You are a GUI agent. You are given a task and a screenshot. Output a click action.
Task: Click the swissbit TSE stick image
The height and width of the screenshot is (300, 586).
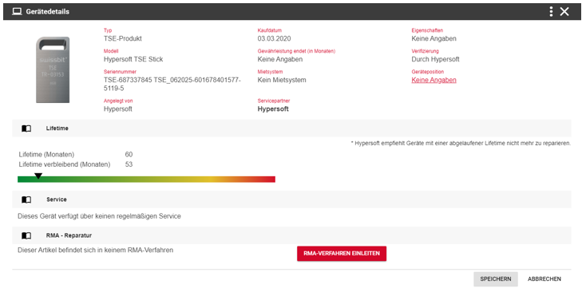pyautogui.click(x=53, y=69)
